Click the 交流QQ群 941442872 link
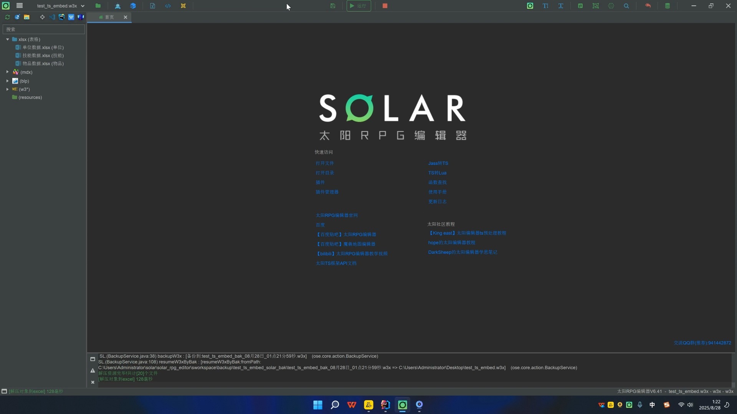737x414 pixels. [702, 343]
